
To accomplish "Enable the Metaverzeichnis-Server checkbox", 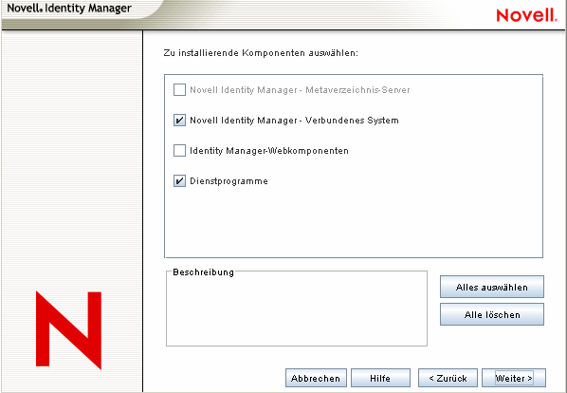I will (179, 90).
